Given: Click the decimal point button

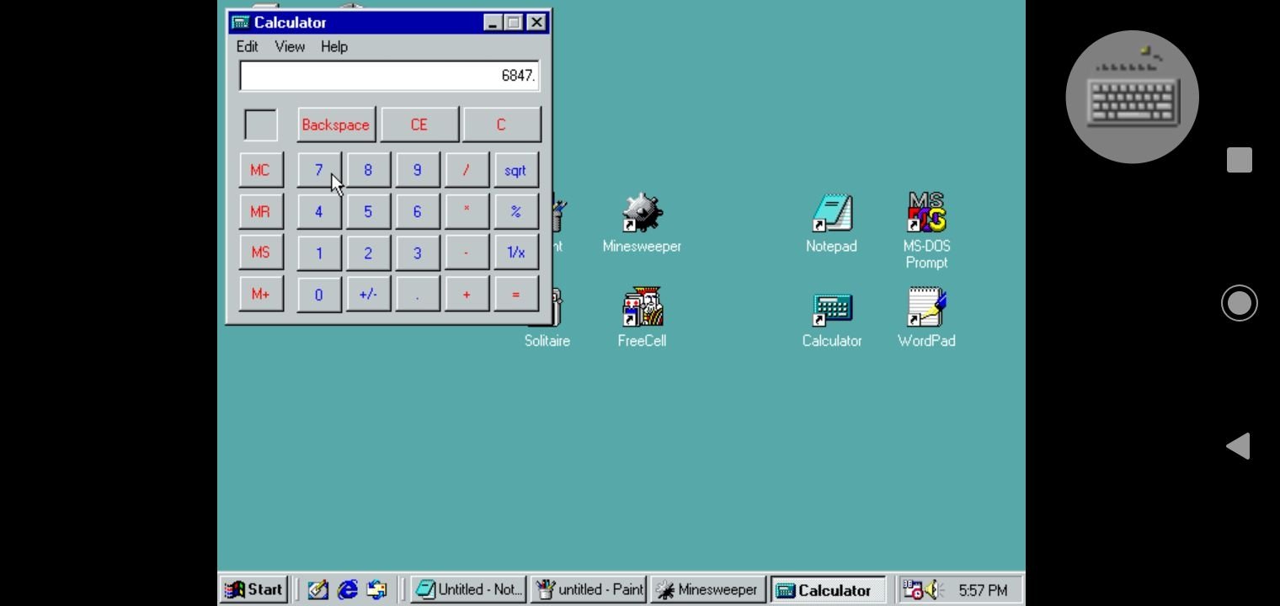Looking at the screenshot, I should click(417, 294).
